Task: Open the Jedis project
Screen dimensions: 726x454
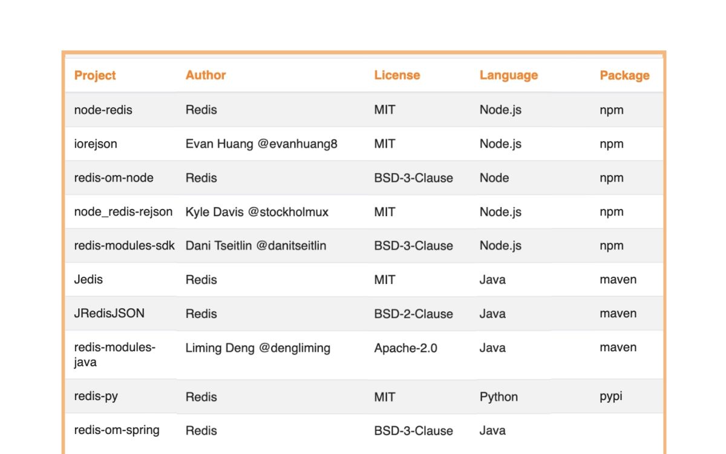Action: pyautogui.click(x=88, y=280)
